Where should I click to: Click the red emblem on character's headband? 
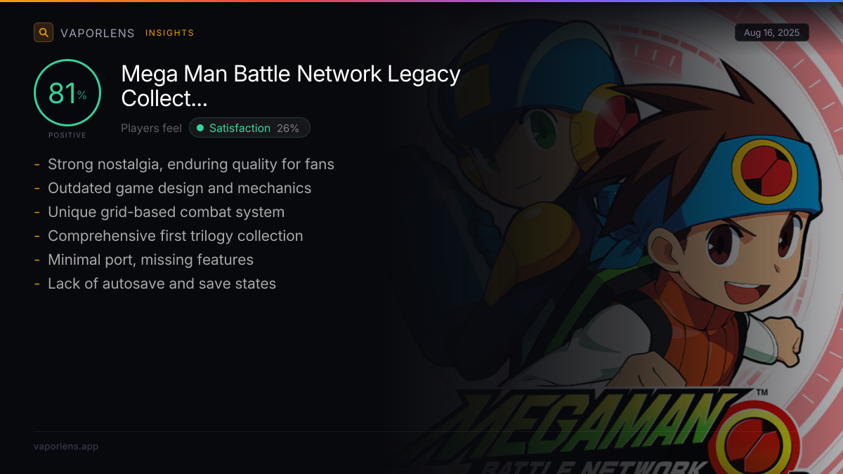764,171
